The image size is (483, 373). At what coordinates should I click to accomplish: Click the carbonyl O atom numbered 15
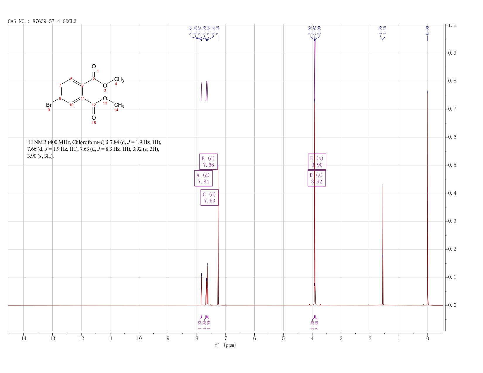(x=94, y=118)
